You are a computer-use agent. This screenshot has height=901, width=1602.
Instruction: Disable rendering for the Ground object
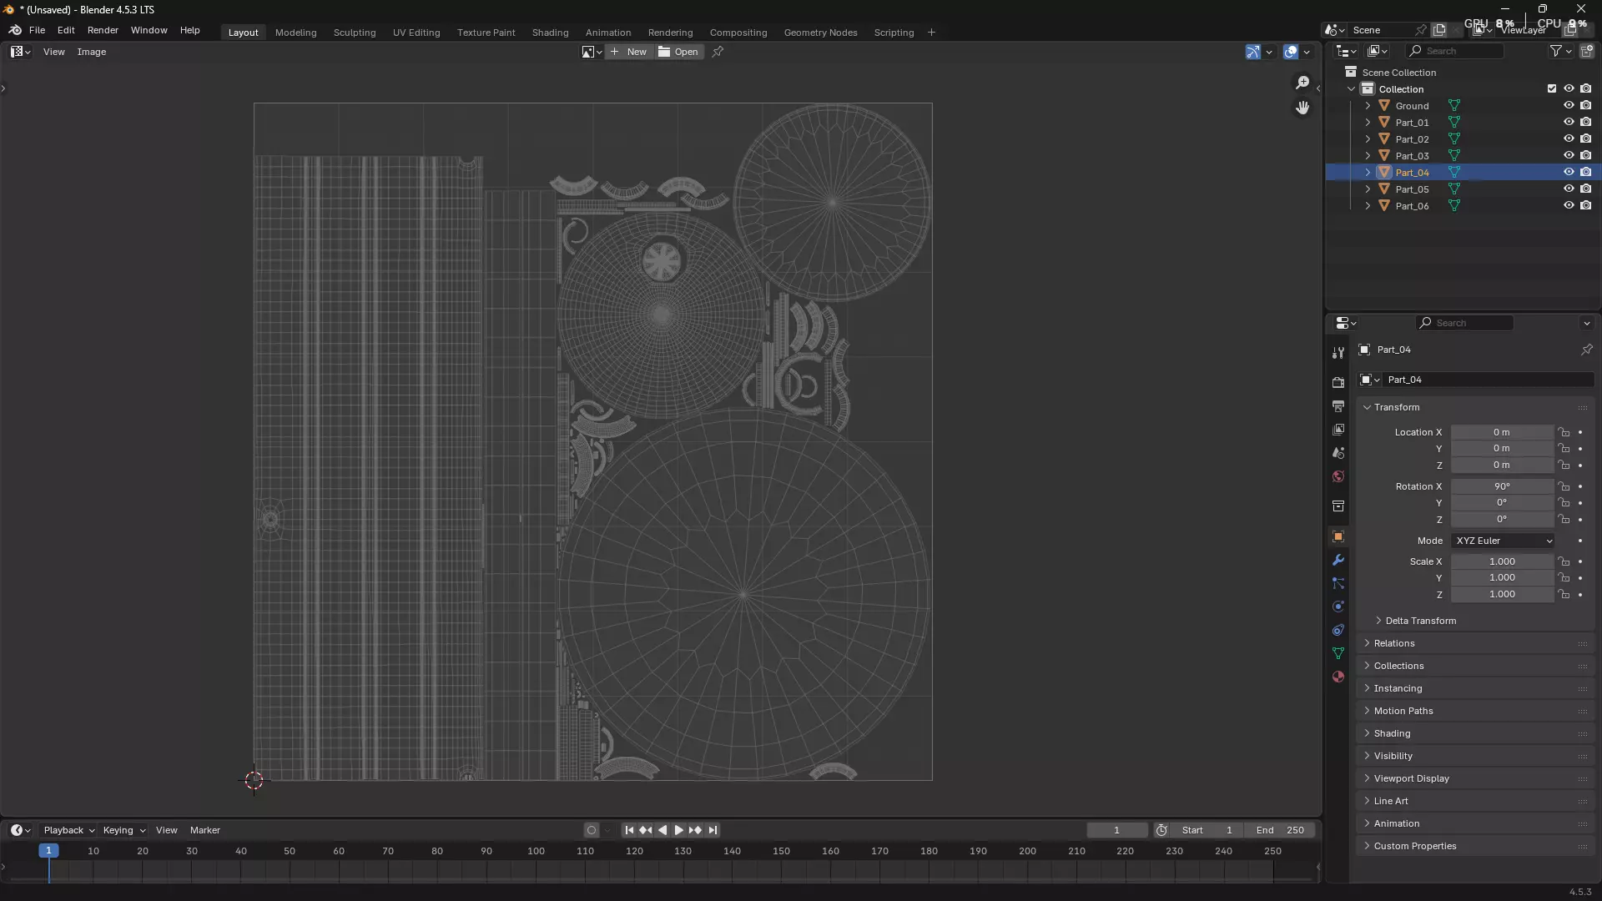pos(1586,105)
